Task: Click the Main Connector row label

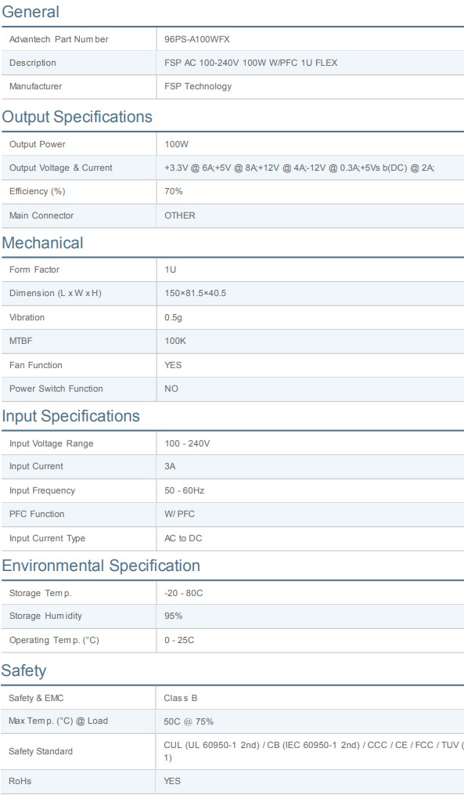Action: (x=41, y=215)
